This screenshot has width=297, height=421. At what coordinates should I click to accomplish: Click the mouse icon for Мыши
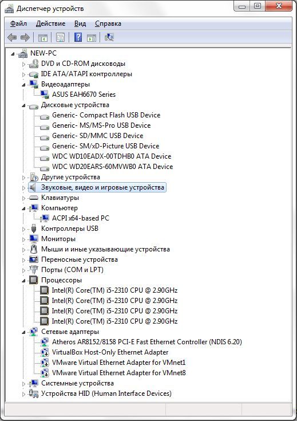tap(34, 249)
